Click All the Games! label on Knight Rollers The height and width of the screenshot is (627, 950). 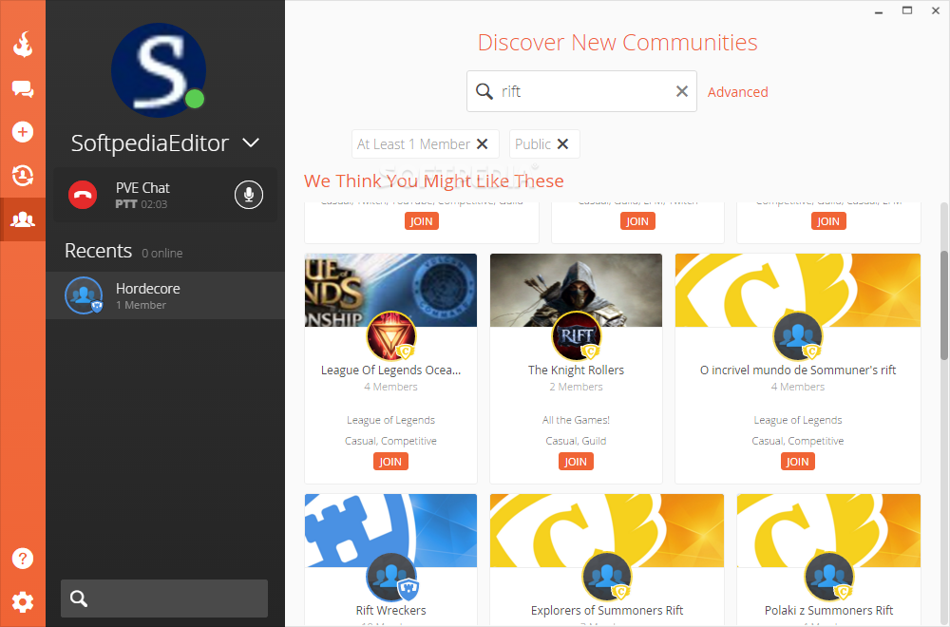point(577,420)
